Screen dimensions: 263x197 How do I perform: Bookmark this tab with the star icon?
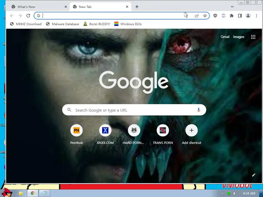click(x=205, y=16)
